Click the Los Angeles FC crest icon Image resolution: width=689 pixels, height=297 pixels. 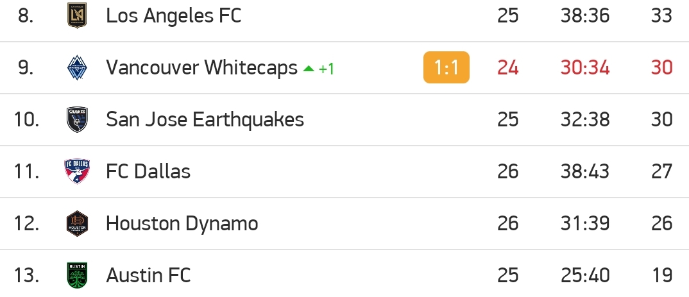tap(77, 16)
